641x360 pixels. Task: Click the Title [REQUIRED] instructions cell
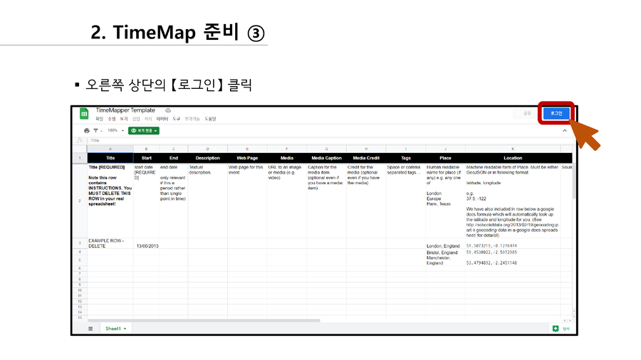point(110,201)
